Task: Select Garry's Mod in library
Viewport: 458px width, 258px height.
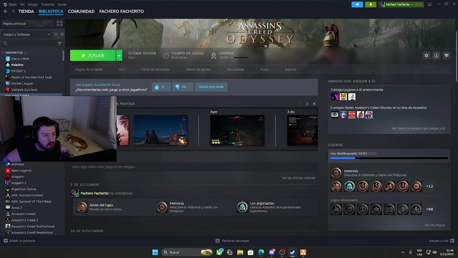Action: pyautogui.click(x=20, y=59)
